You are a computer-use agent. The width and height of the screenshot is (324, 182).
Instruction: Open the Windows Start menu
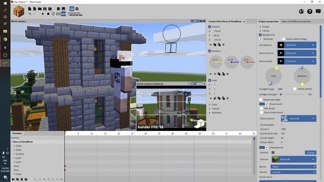coord(5,4)
